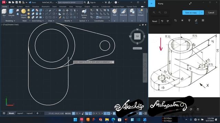Image resolution: width=220 pixels, height=123 pixels.
Task: Click zoom out icon in Photos
Action: [x=159, y=13]
